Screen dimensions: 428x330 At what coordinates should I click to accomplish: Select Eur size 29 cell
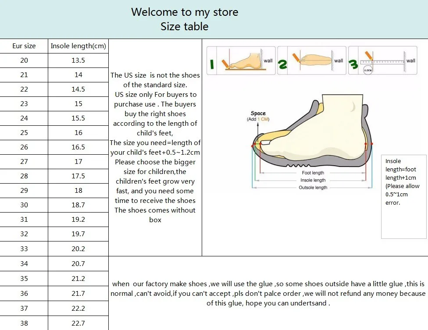point(24,190)
